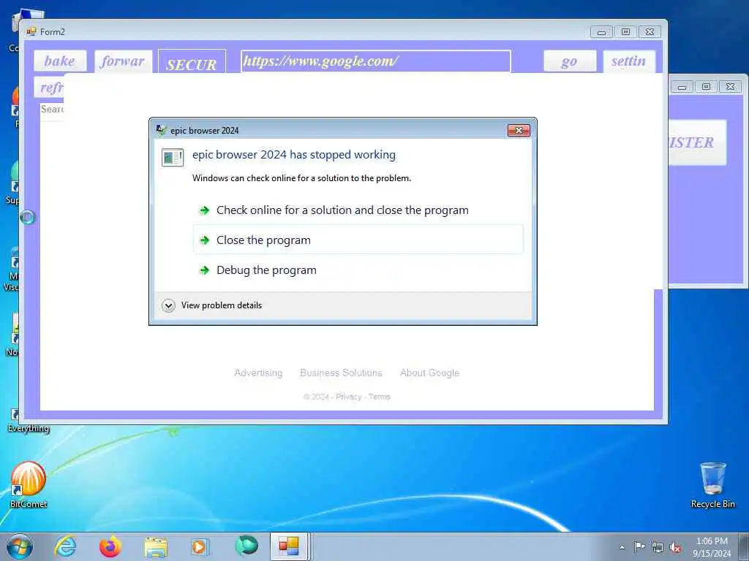Click the 'bake' back button in Form2
Screen dimensions: 749x561
(x=60, y=61)
